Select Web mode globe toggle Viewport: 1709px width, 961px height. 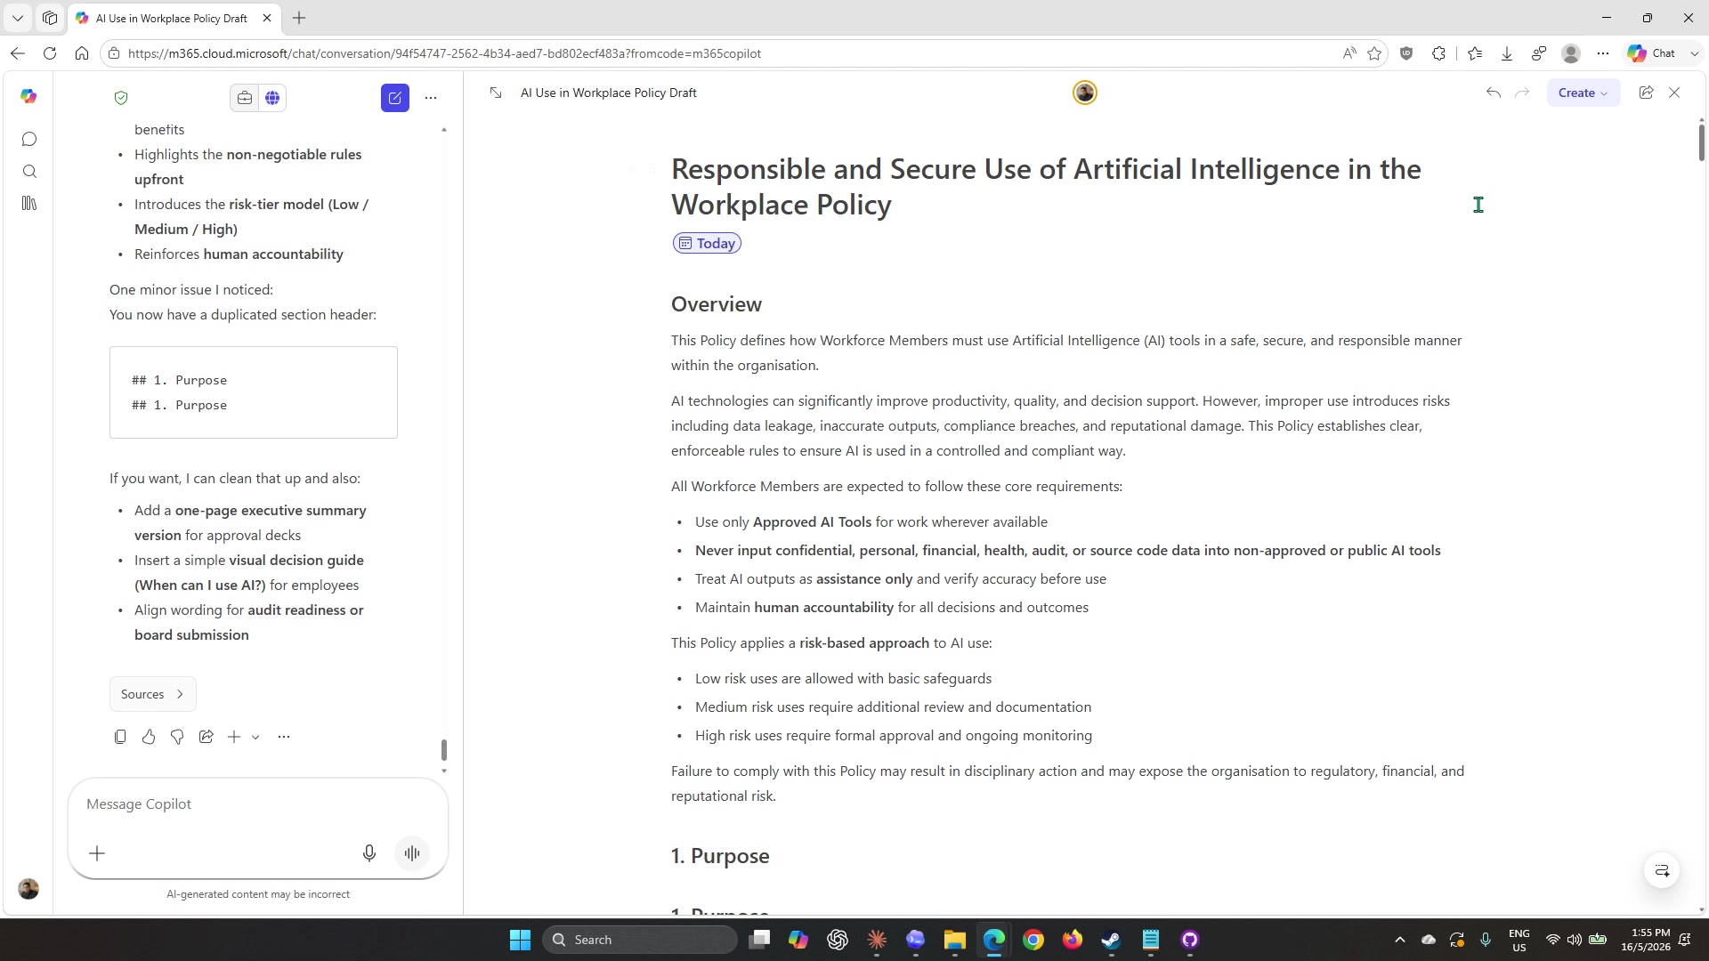click(272, 98)
